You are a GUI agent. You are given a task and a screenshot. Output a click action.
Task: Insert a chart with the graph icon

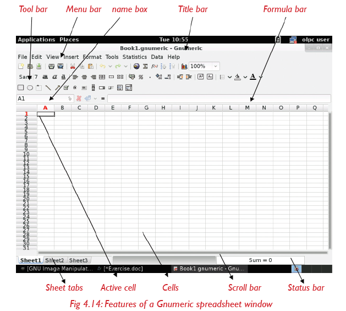(x=184, y=66)
